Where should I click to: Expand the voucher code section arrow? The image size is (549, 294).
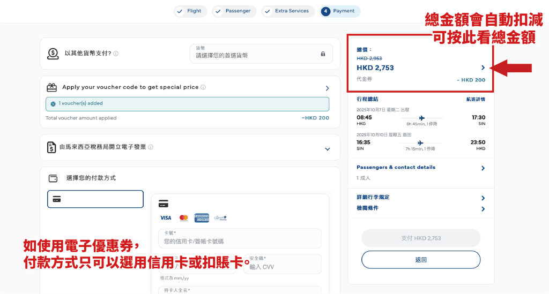(327, 88)
